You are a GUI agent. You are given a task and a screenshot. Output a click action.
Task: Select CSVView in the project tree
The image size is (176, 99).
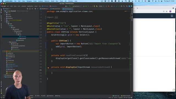click(23, 37)
